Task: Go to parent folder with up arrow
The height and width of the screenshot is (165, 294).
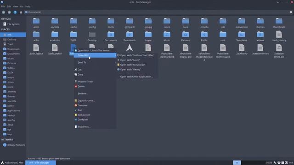Action: pyautogui.click(x=15, y=12)
